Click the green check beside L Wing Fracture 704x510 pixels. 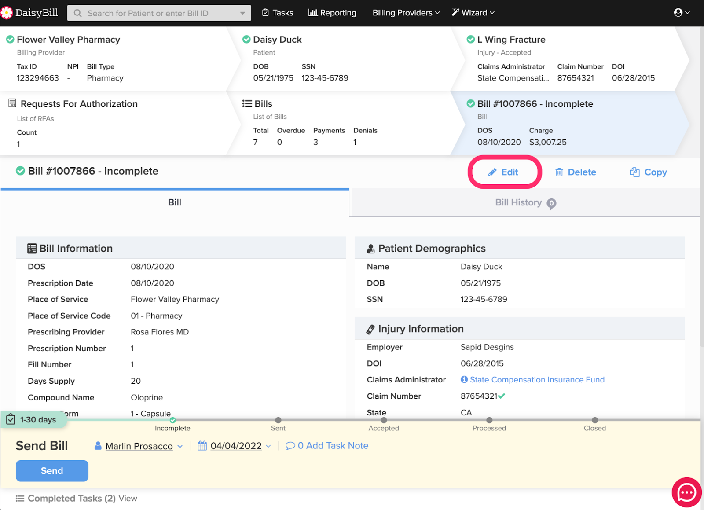[x=470, y=40]
